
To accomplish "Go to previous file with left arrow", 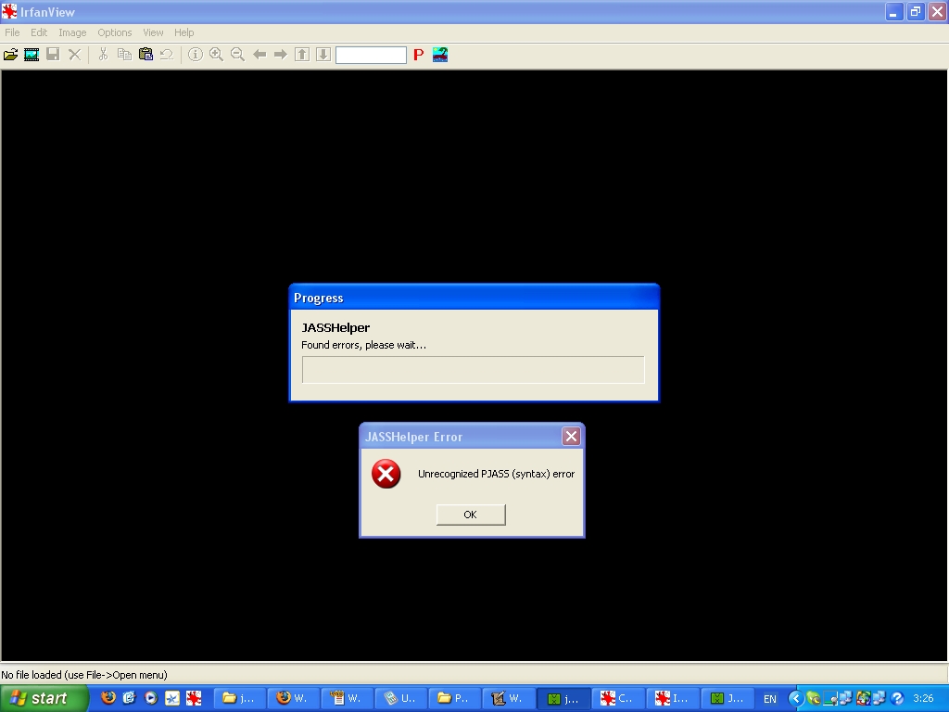I will (x=259, y=55).
